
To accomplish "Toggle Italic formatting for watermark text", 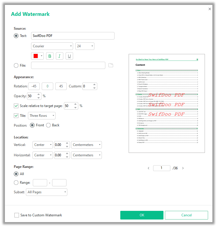I will coord(59,56).
